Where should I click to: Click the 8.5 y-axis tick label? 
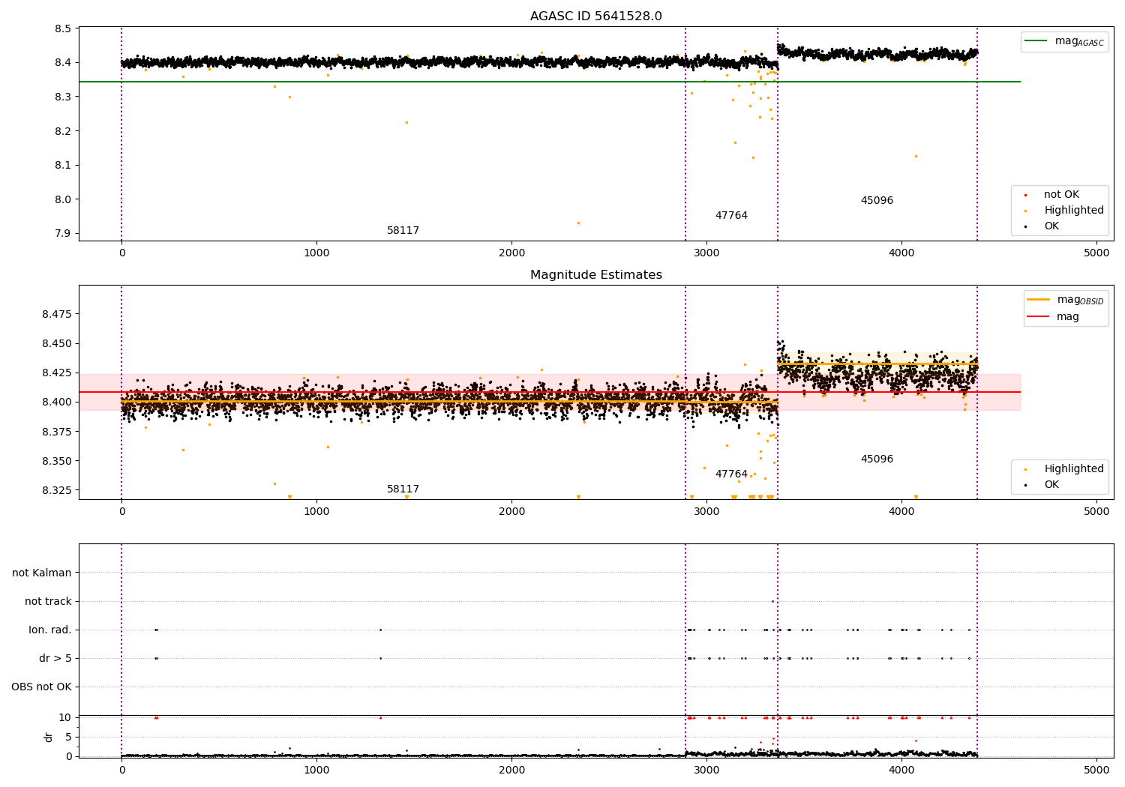63,28
